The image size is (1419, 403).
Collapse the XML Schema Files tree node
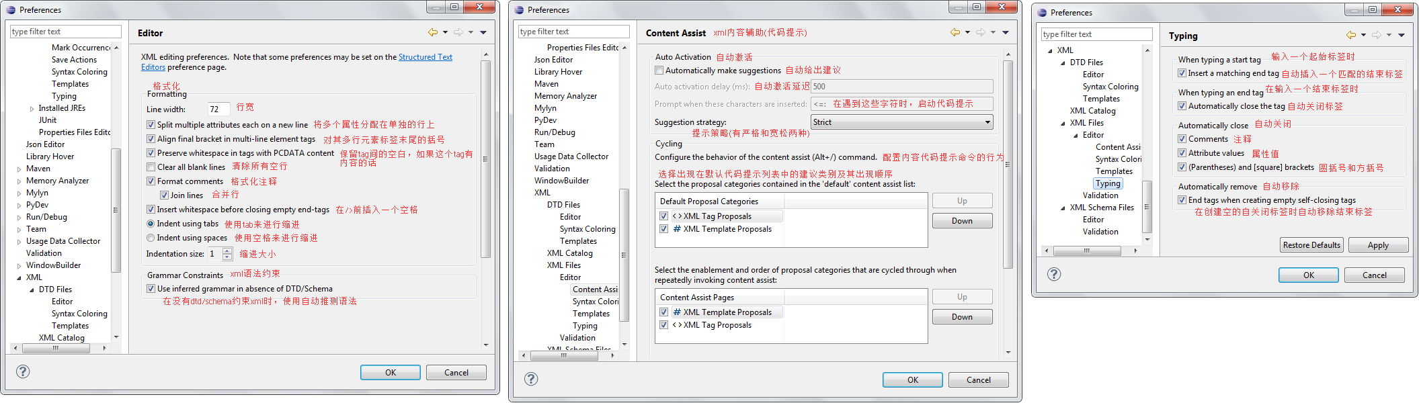click(x=1063, y=208)
